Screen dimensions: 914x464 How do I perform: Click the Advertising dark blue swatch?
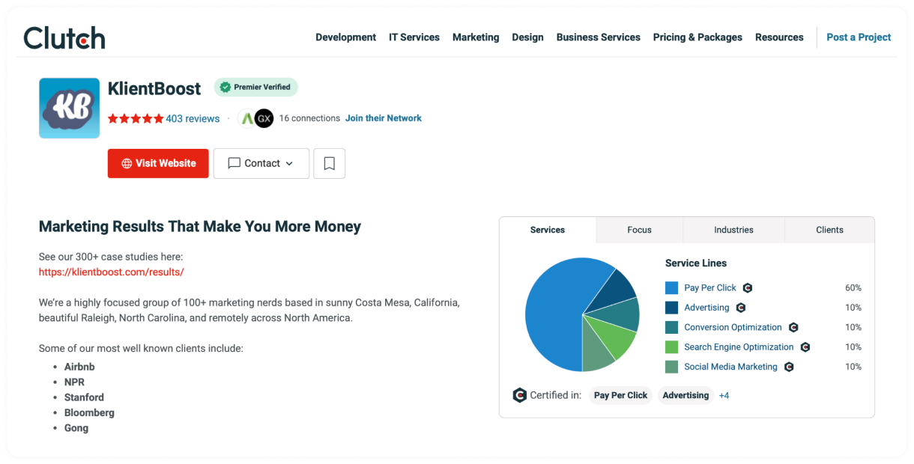[x=671, y=308]
